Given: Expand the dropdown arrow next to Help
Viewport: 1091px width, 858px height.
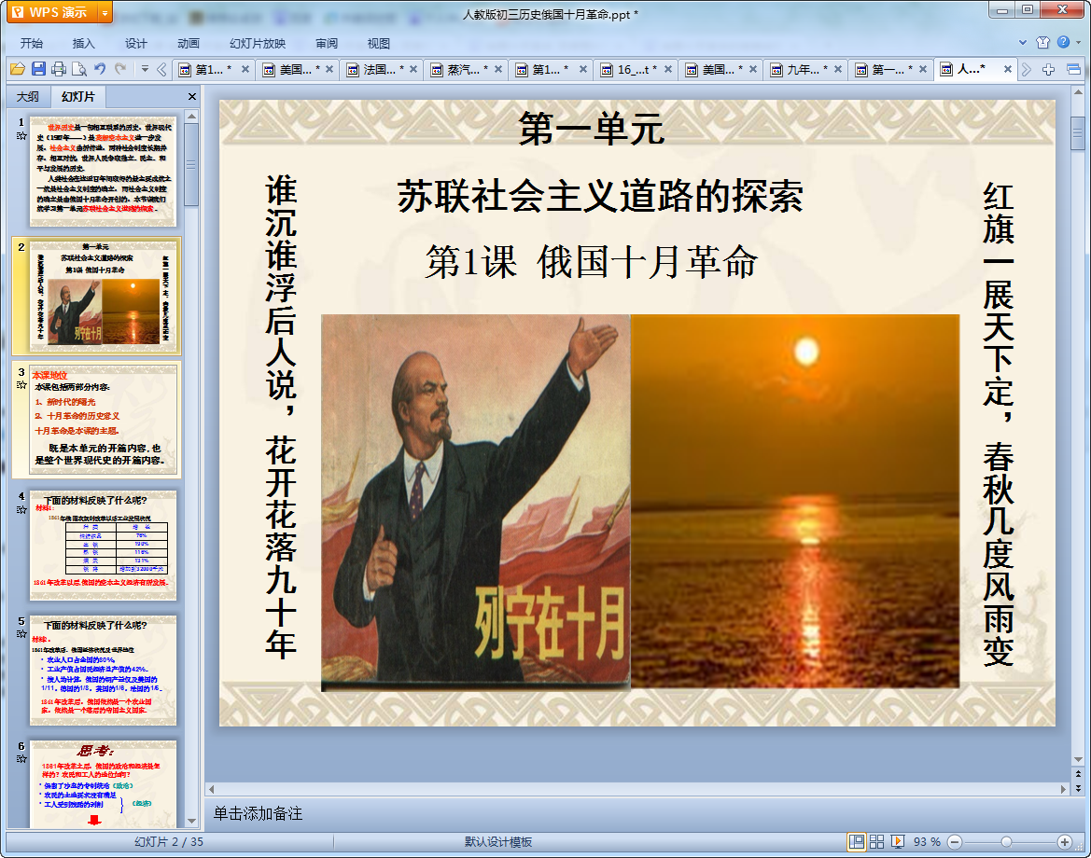Looking at the screenshot, I should [x=1079, y=42].
